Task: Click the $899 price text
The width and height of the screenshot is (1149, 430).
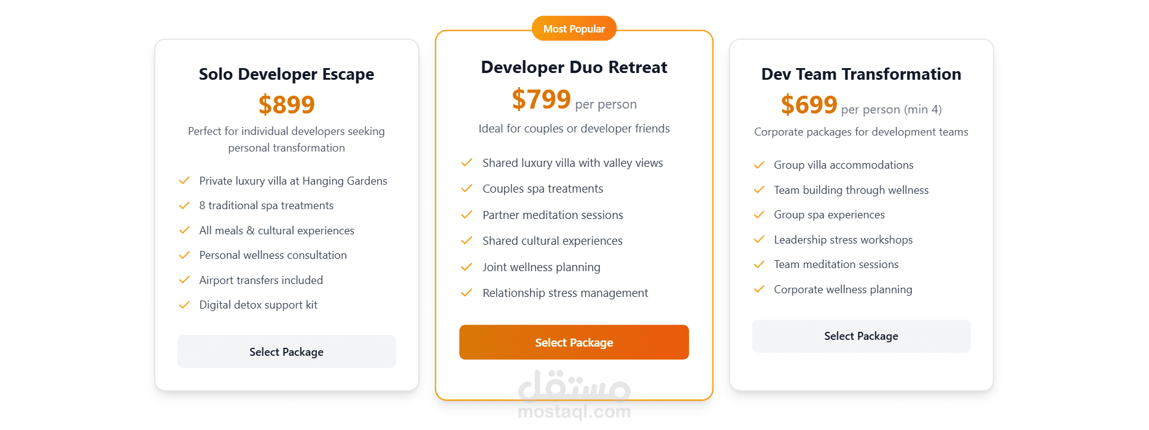Action: [x=286, y=105]
